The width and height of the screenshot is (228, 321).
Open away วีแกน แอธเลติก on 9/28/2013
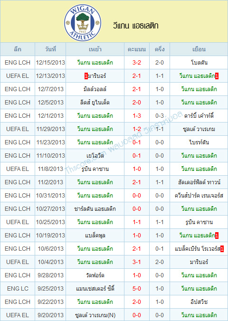point(199,275)
